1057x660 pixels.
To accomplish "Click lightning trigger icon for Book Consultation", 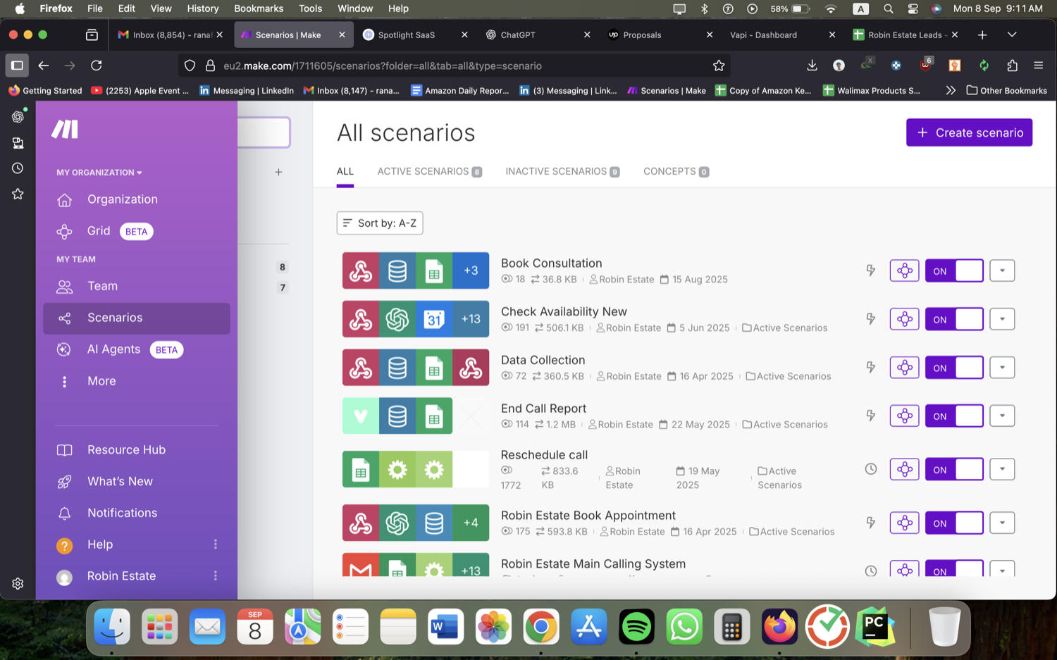I will [871, 270].
